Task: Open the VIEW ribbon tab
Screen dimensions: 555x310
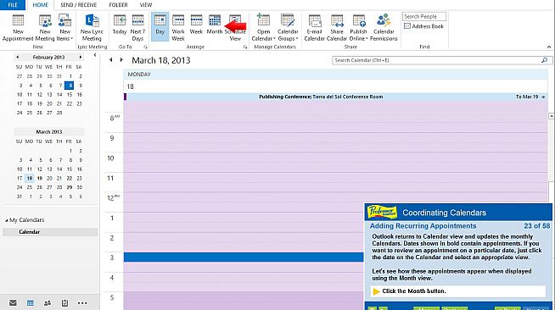Action: (146, 5)
